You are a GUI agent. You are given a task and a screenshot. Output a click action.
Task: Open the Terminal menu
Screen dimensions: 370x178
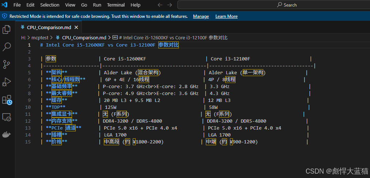click(x=116, y=5)
